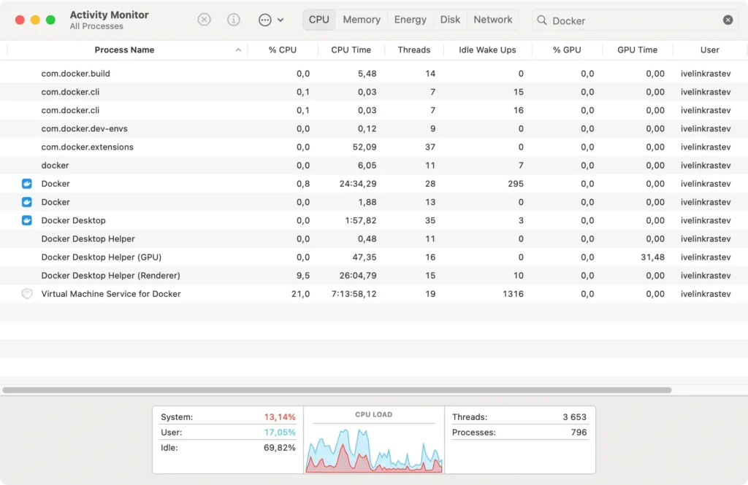Click the Docker whale icon on 1,88 row
Image resolution: width=748 pixels, height=485 pixels.
(x=27, y=202)
